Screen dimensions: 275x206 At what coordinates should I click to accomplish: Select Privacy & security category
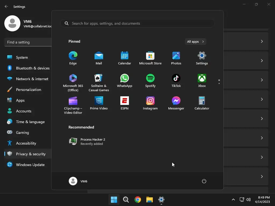[28, 154]
